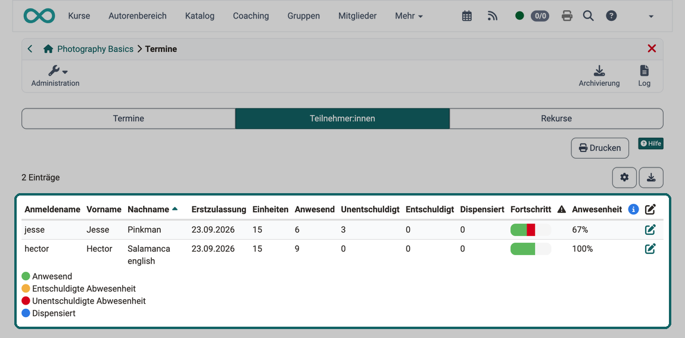Image resolution: width=685 pixels, height=338 pixels.
Task: Expand the Mehr navigation dropdown
Action: pos(409,16)
